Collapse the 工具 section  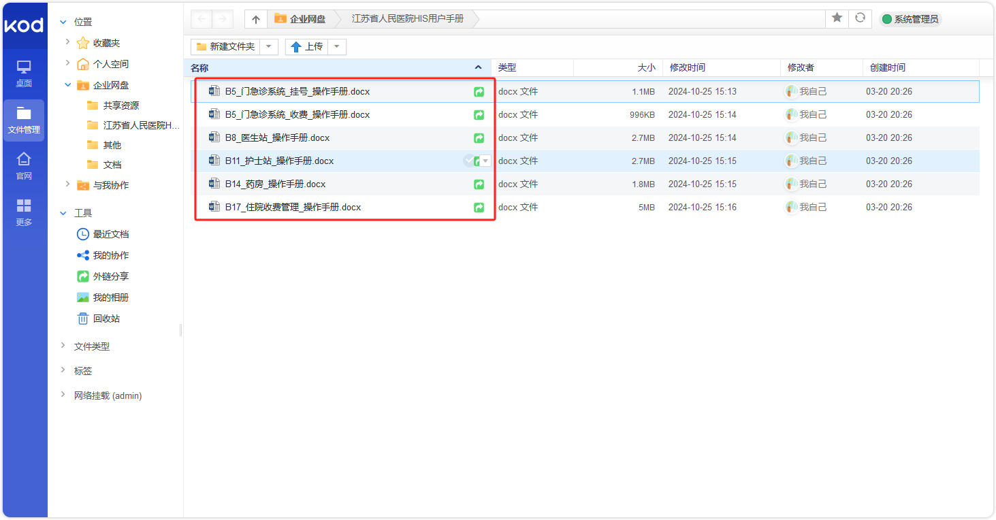pyautogui.click(x=63, y=213)
